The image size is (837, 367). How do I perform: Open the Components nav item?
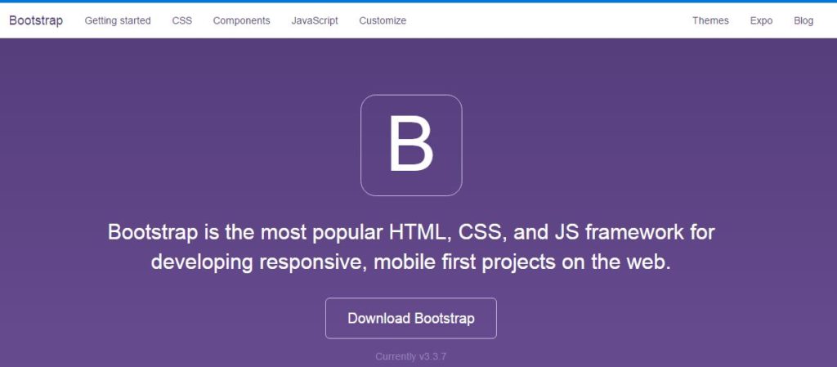[241, 20]
